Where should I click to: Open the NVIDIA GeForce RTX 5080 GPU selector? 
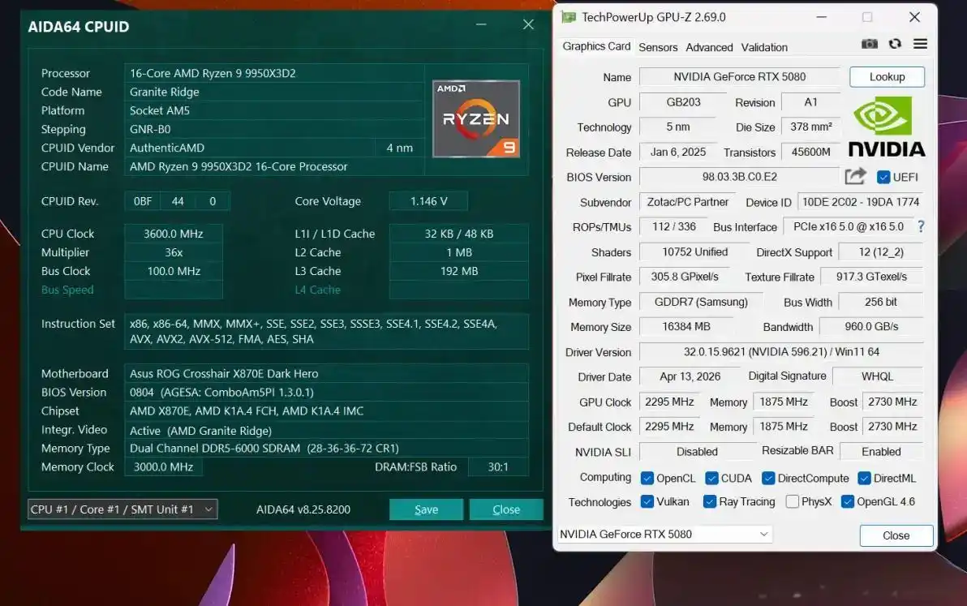665,534
